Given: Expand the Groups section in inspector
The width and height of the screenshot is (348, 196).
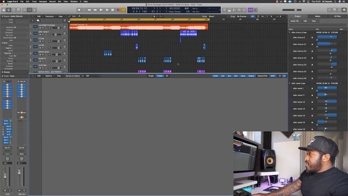Looking at the screenshot, I should [2, 72].
